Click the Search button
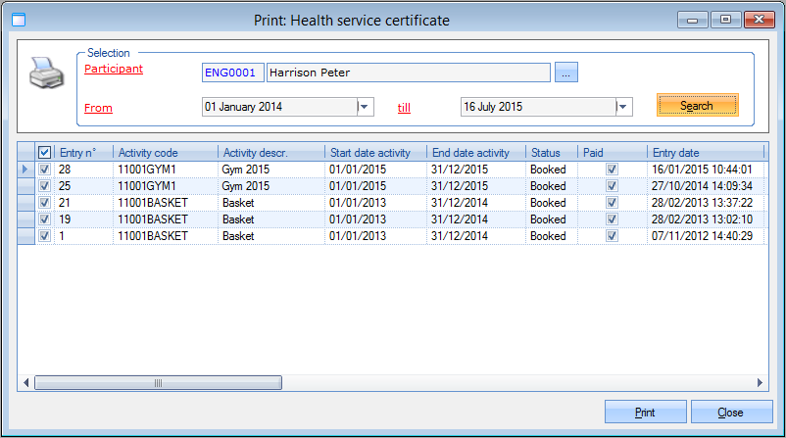This screenshot has height=438, width=786. click(696, 106)
